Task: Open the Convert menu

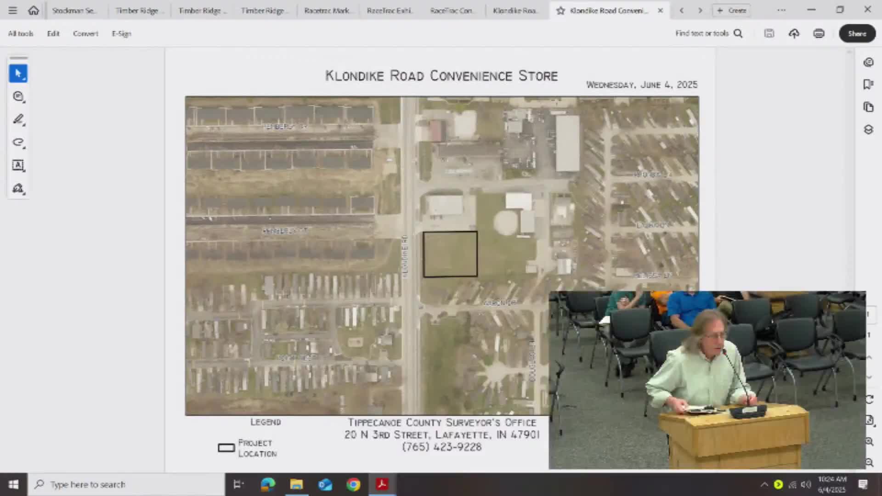Action: [85, 34]
